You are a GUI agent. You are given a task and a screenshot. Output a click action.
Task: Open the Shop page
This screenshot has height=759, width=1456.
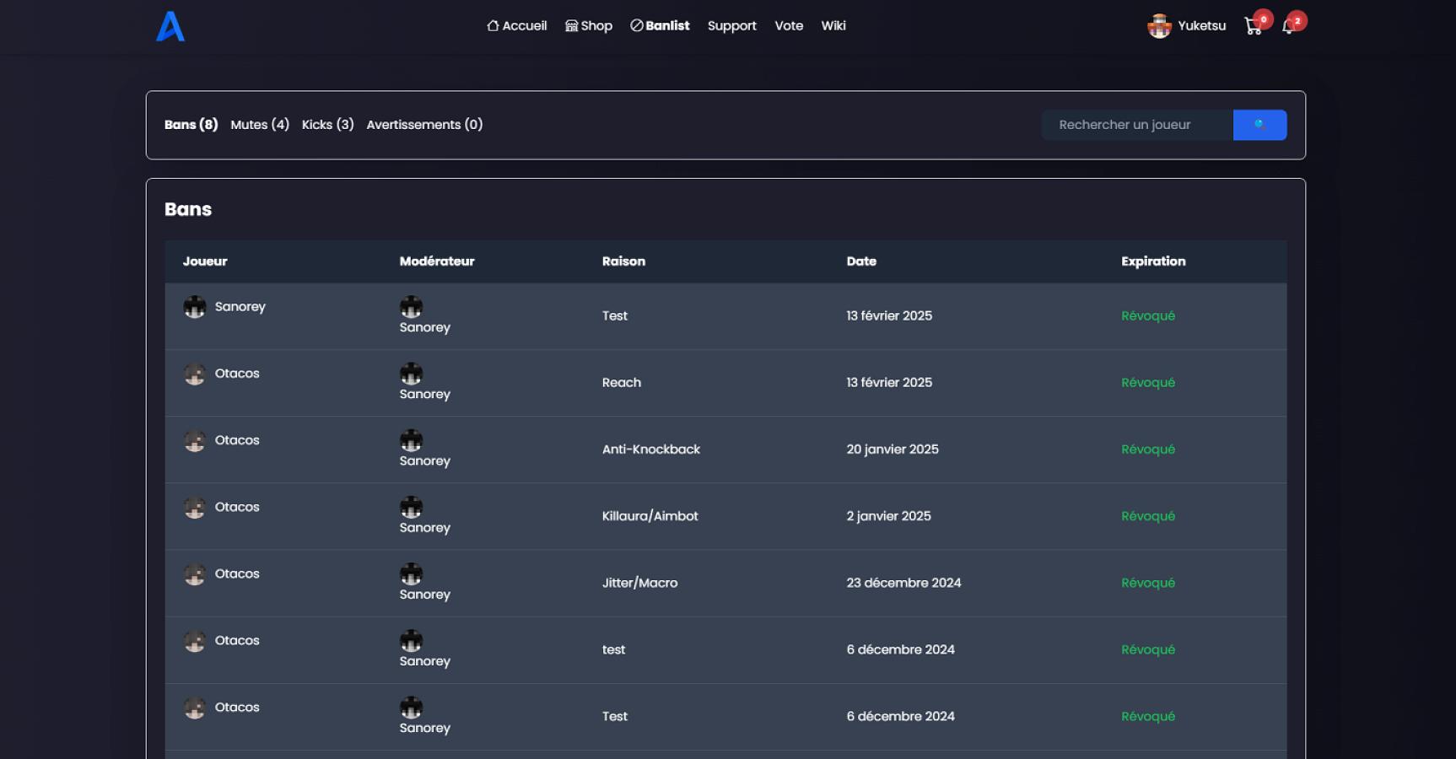click(589, 26)
